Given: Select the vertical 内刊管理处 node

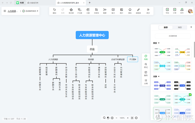Looking at the screenshot, I should 121,72.
